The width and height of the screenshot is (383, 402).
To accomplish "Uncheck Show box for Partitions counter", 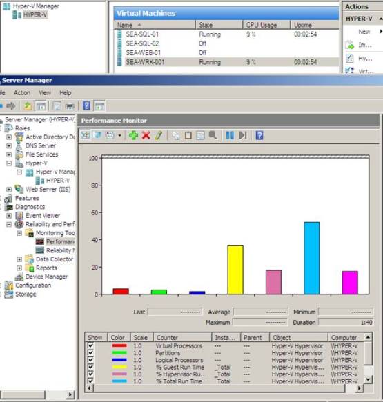I will [x=90, y=352].
